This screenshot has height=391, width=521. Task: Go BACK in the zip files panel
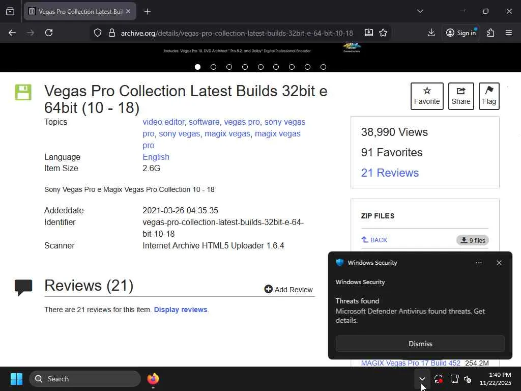pyautogui.click(x=374, y=240)
